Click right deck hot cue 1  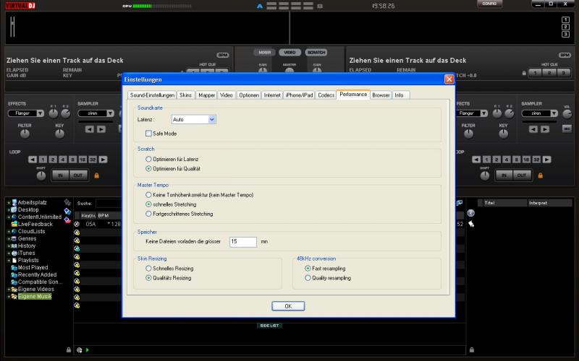click(x=535, y=73)
